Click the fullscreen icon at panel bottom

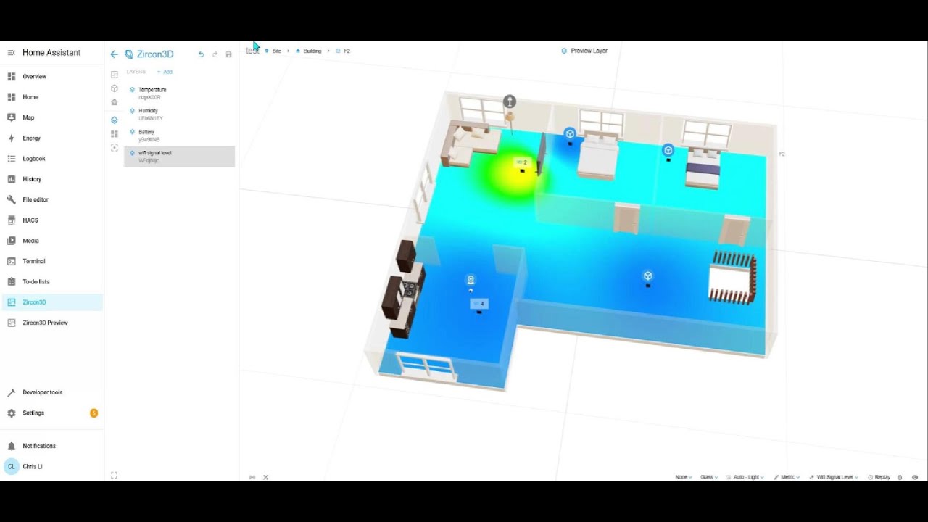pos(114,475)
